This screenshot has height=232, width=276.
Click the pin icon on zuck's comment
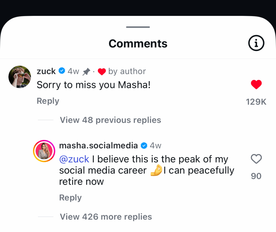pyautogui.click(x=86, y=72)
